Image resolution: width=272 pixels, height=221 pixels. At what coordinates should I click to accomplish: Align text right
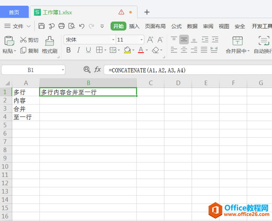pyautogui.click(x=194, y=50)
